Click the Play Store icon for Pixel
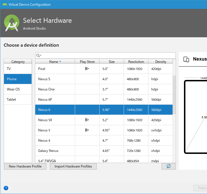 click(x=87, y=69)
